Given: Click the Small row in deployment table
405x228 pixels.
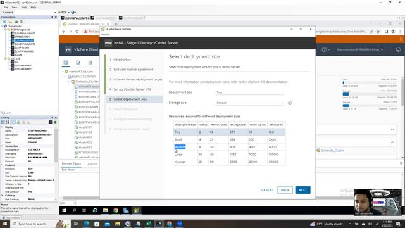Looking at the screenshot, I should point(229,139).
